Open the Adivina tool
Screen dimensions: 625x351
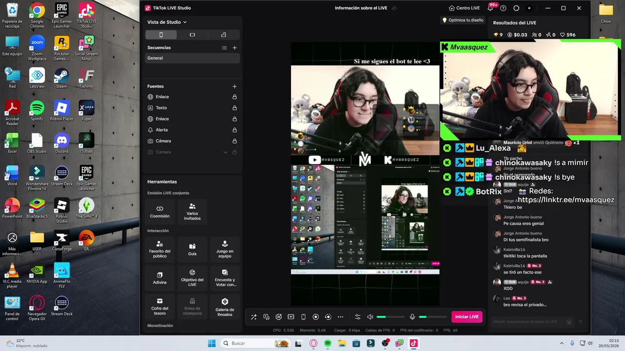tap(160, 277)
